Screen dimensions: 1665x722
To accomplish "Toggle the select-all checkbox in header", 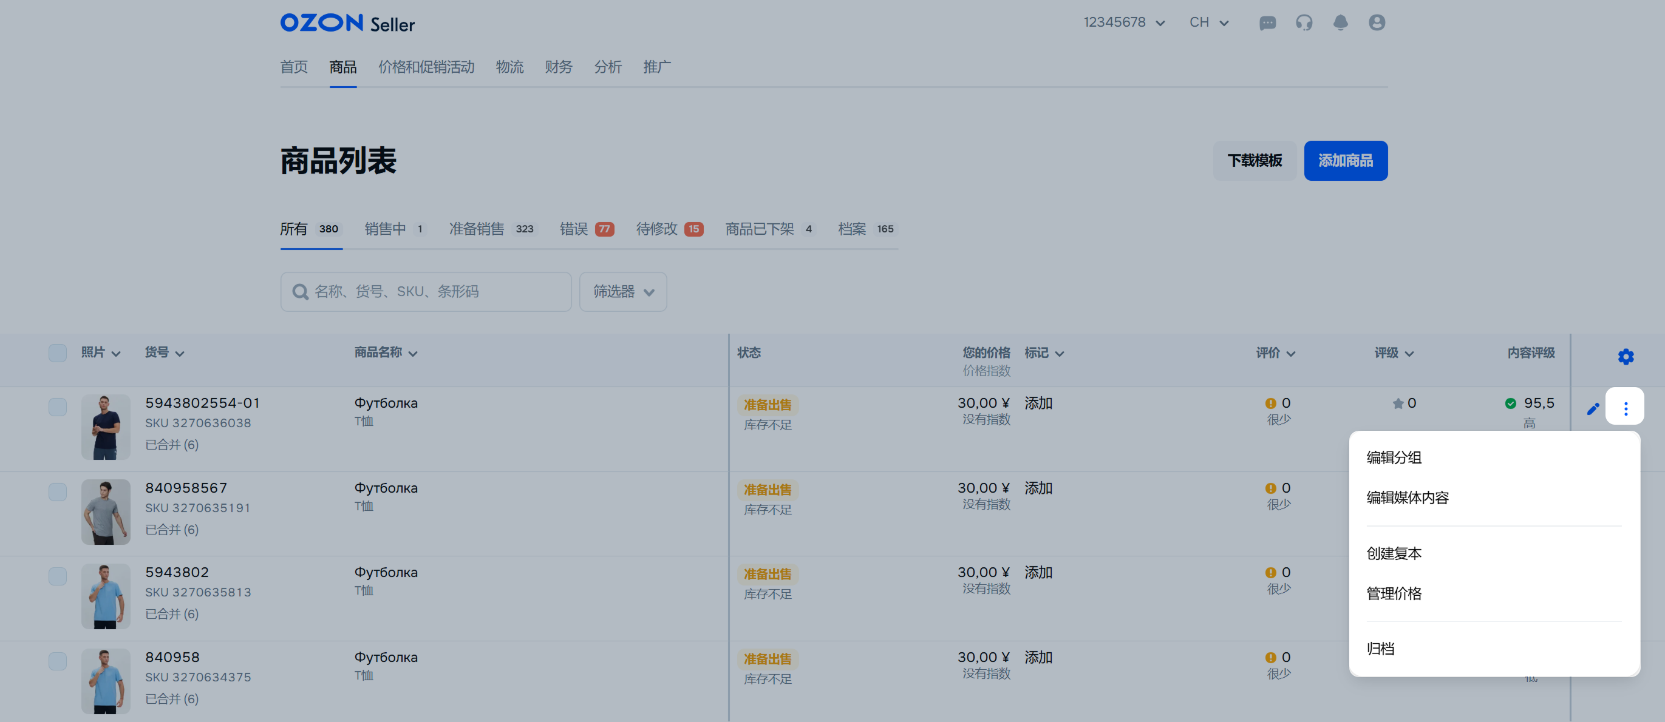I will coord(58,353).
